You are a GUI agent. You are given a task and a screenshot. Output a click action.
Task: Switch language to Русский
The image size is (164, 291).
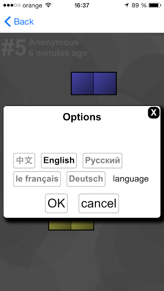click(102, 161)
